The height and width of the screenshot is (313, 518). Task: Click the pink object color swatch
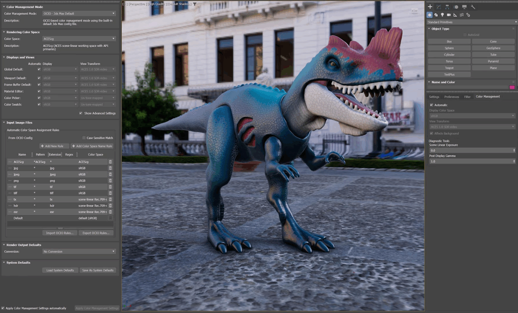point(512,88)
